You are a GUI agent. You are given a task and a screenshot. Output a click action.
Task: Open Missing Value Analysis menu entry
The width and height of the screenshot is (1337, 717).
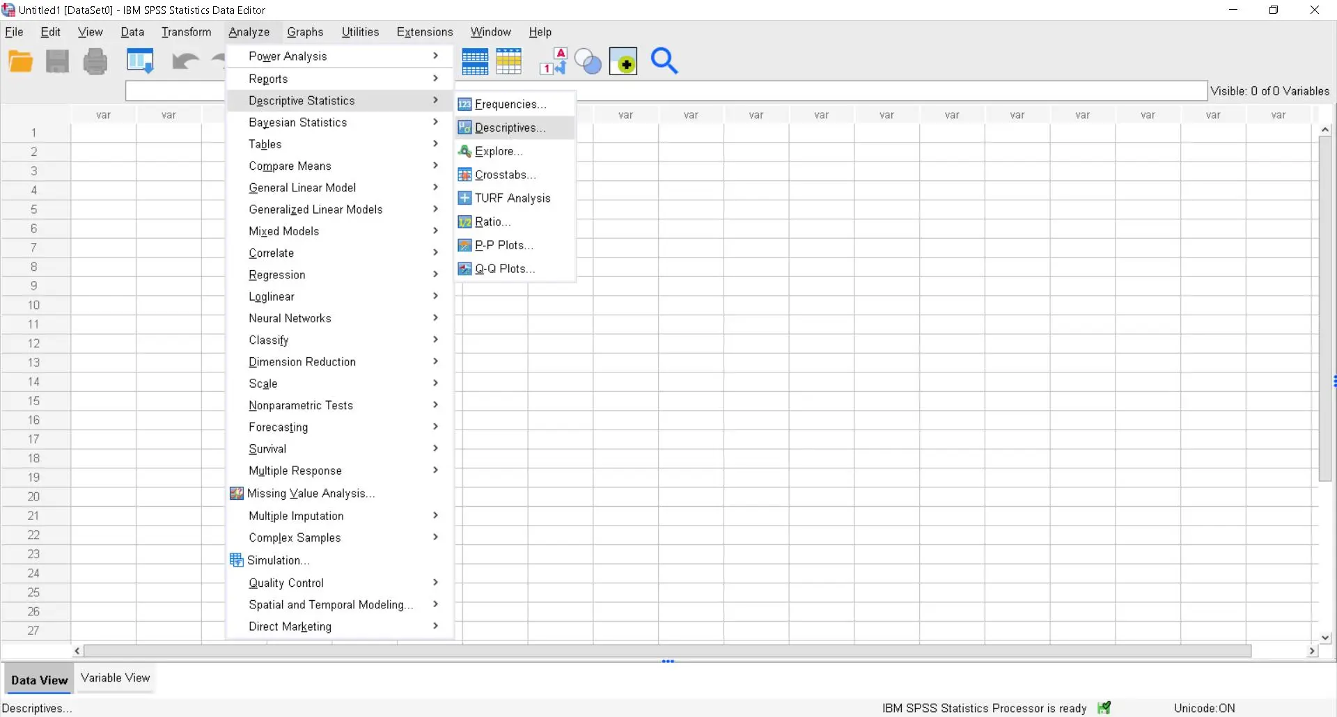coord(311,494)
